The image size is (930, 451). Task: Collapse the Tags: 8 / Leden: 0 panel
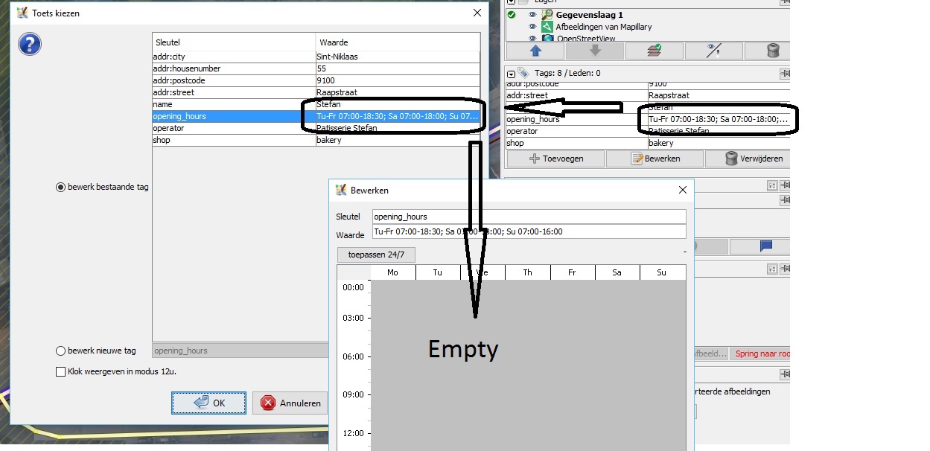tap(511, 74)
